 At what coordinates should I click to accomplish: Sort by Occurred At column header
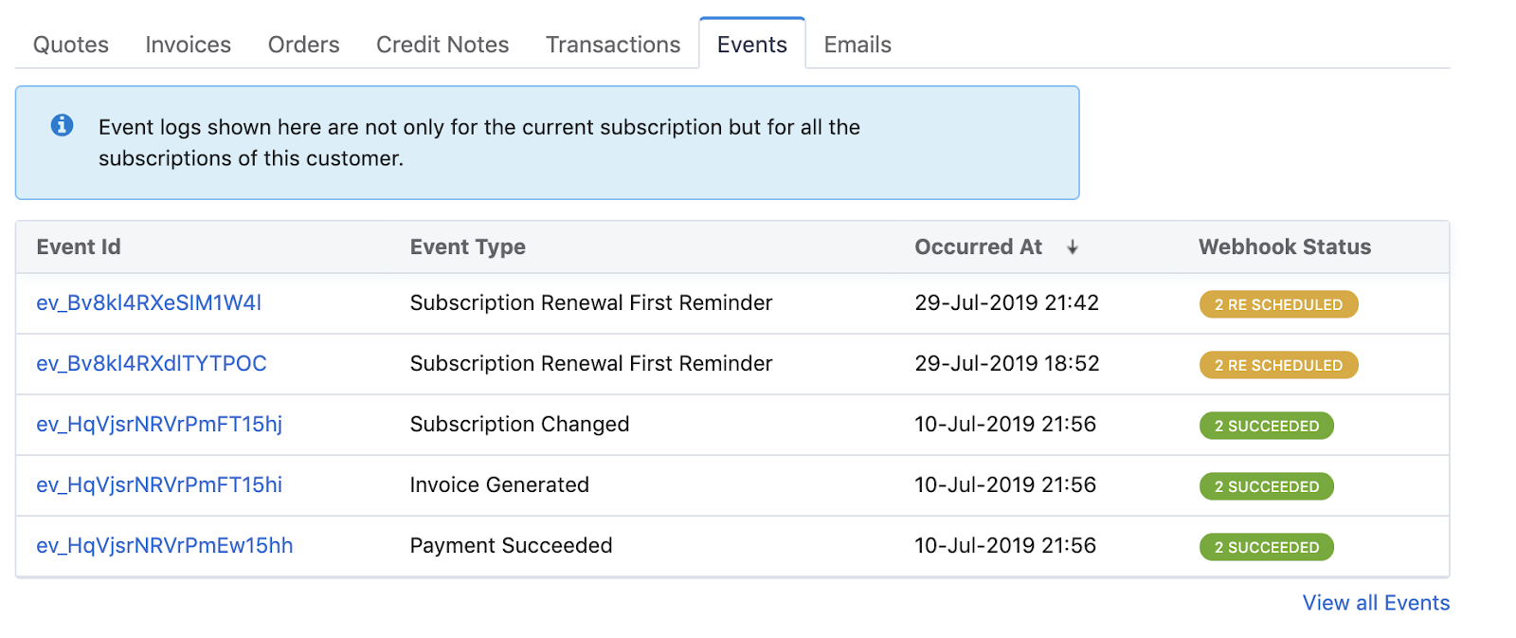coord(978,247)
